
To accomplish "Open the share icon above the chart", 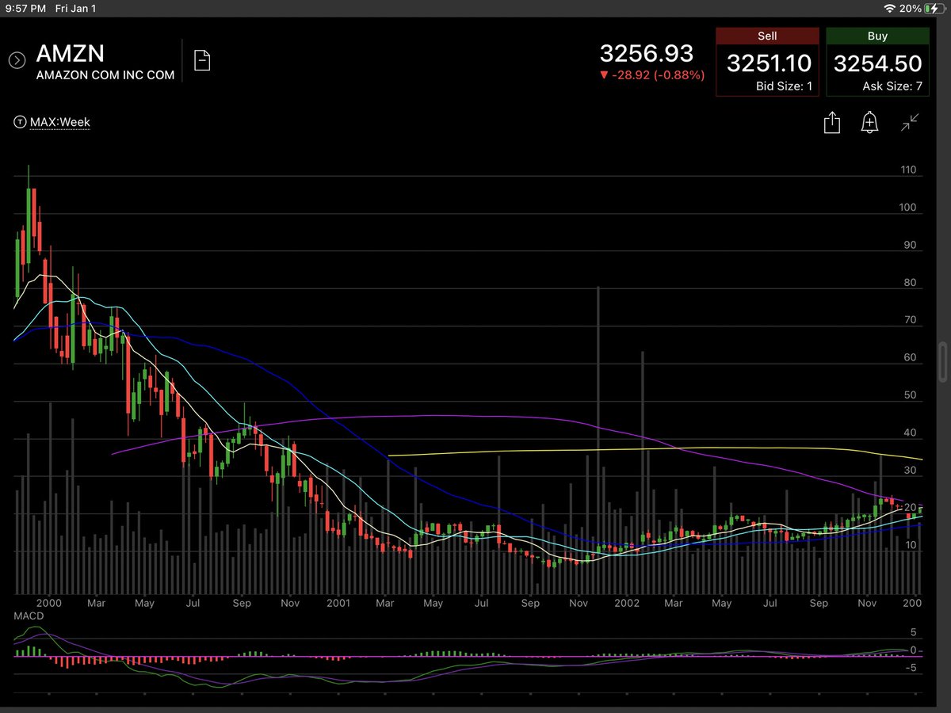I will click(831, 122).
